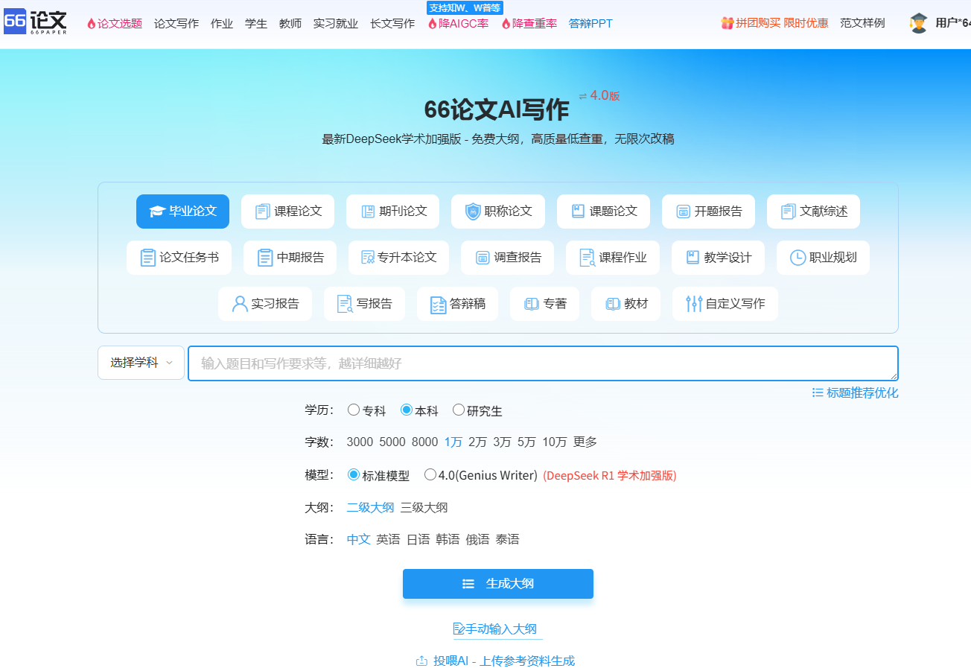Click the person icon beside 实习报告
This screenshot has height=671, width=971.
click(x=240, y=304)
